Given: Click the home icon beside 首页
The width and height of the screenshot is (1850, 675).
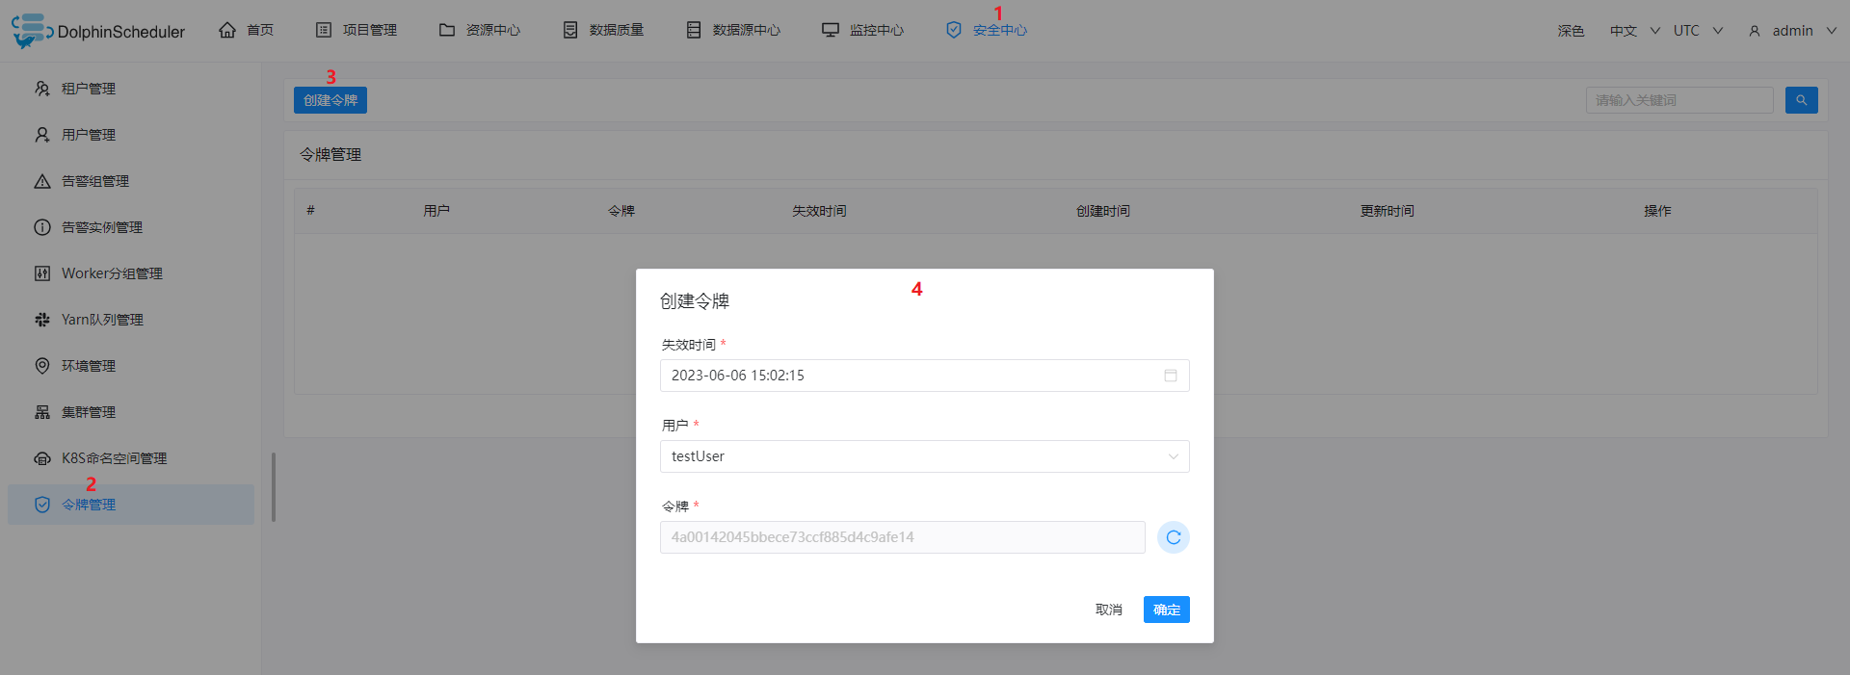Looking at the screenshot, I should tap(227, 30).
